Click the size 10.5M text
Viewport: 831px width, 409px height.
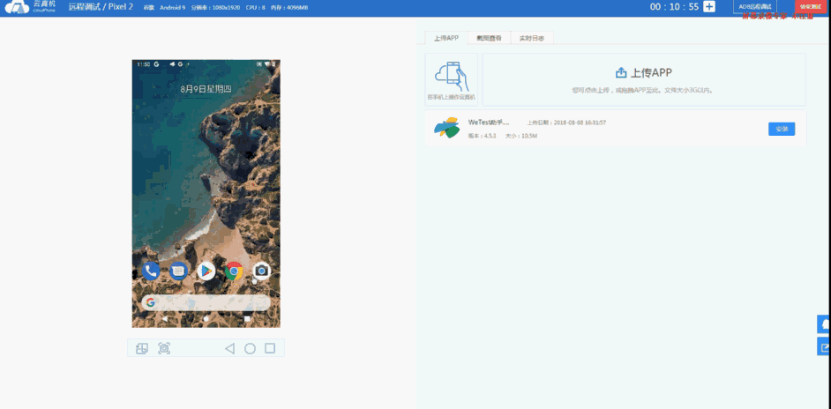521,136
